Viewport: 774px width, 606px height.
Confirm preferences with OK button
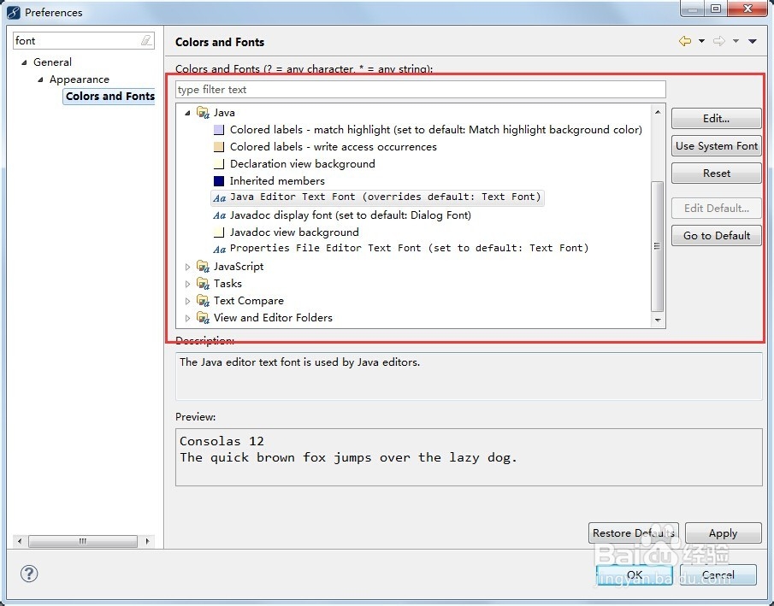tap(635, 575)
